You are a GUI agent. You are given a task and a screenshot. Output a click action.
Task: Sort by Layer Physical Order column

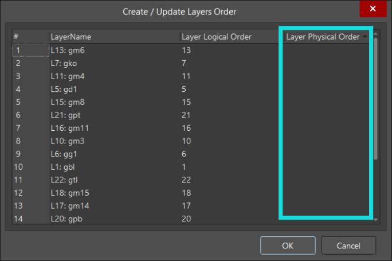pyautogui.click(x=323, y=37)
